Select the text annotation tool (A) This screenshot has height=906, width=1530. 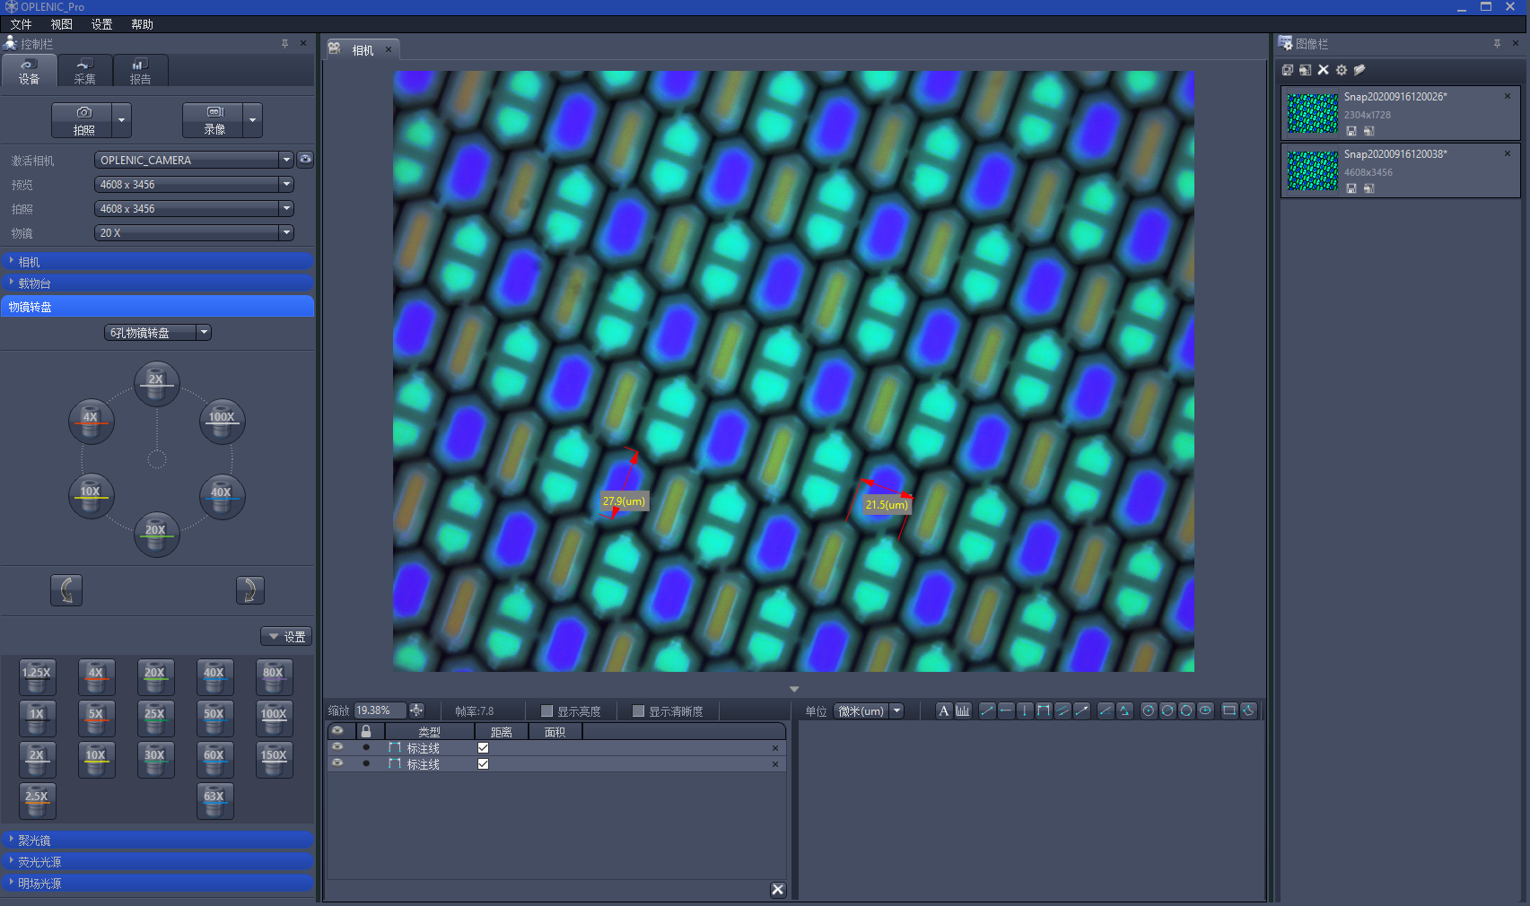pyautogui.click(x=943, y=710)
